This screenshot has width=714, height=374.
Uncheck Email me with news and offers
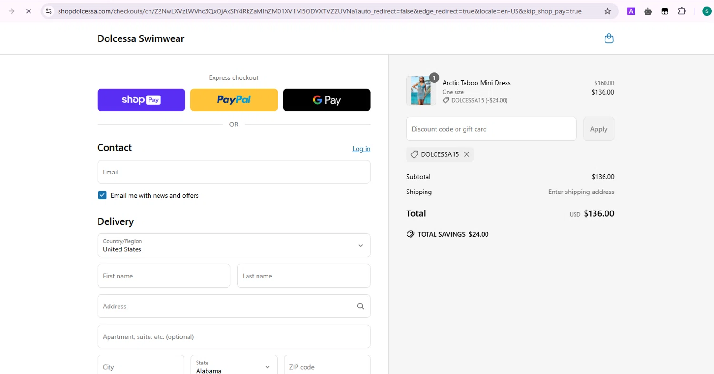pyautogui.click(x=102, y=195)
